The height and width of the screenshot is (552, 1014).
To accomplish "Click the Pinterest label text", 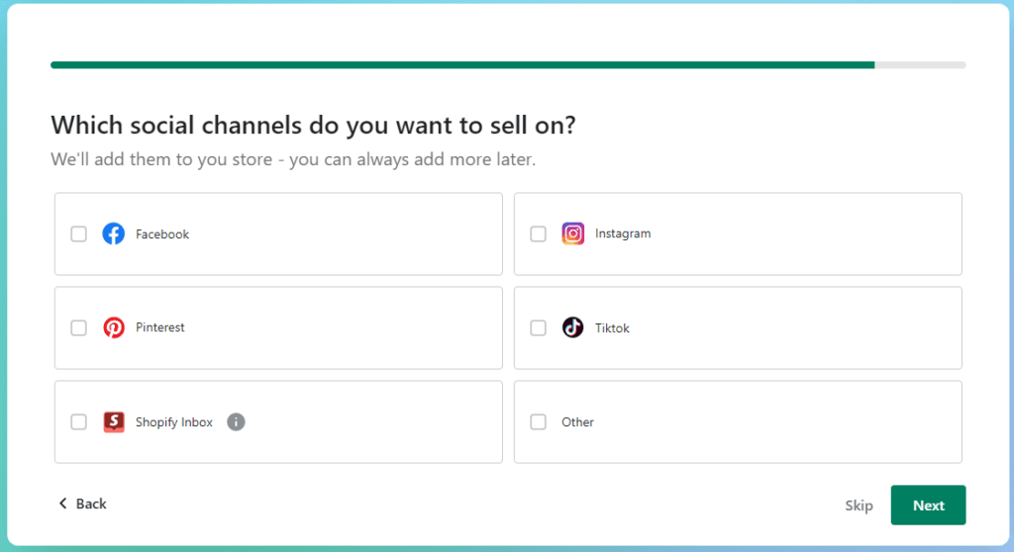I will pyautogui.click(x=159, y=327).
